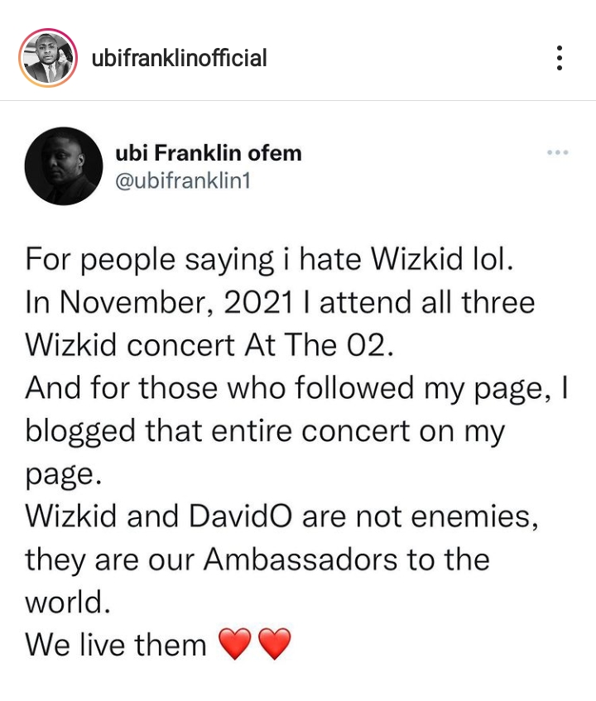Click the name ubi Franklin ofem

point(209,153)
